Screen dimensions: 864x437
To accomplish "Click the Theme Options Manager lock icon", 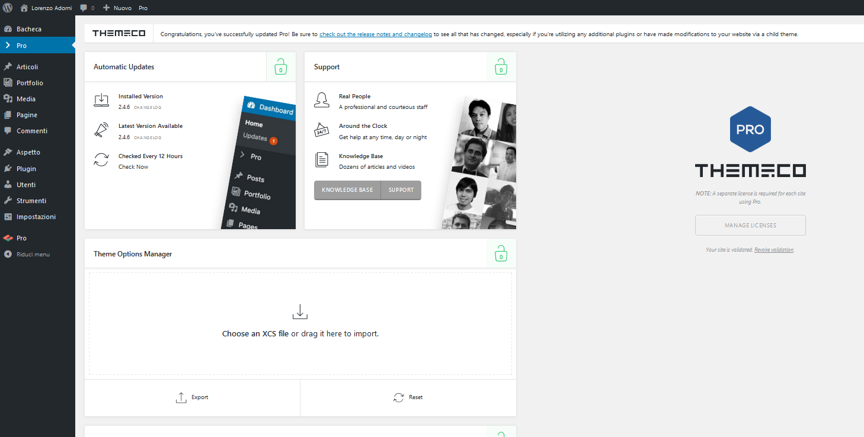I will 501,253.
